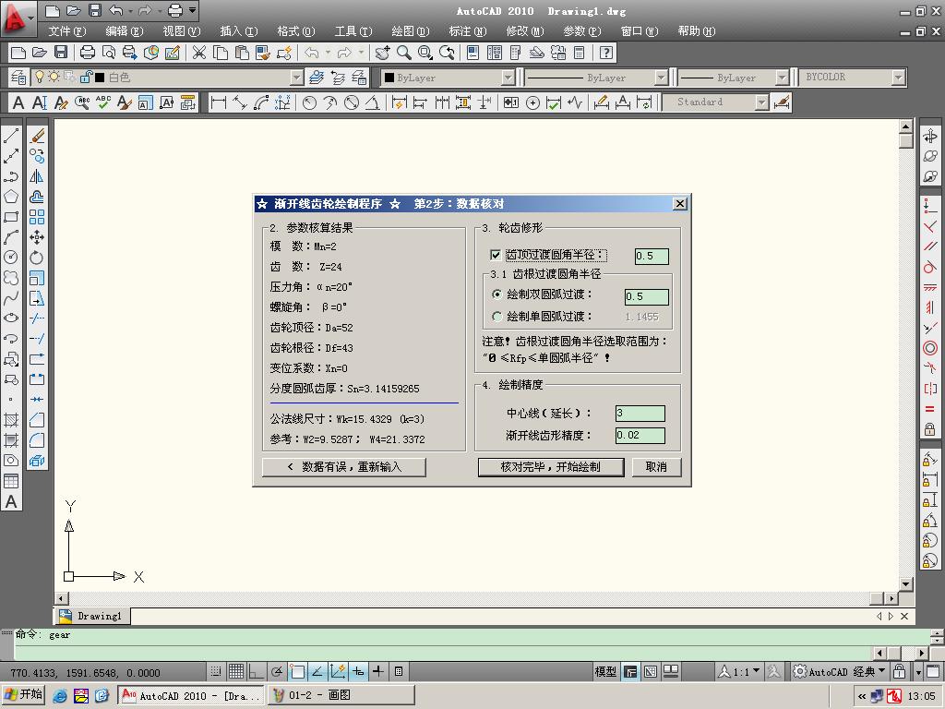945x709 pixels.
Task: Click the 中心线(延长) input field
Action: [640, 413]
